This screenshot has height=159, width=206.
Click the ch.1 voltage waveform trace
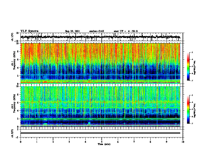click(100, 37)
